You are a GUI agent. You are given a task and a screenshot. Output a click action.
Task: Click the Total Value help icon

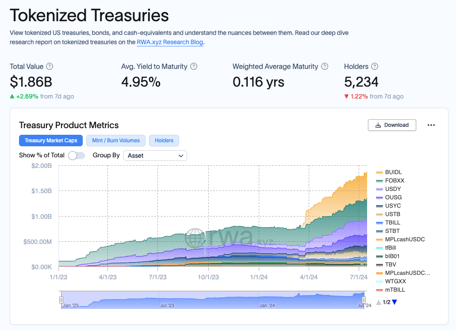pos(50,67)
